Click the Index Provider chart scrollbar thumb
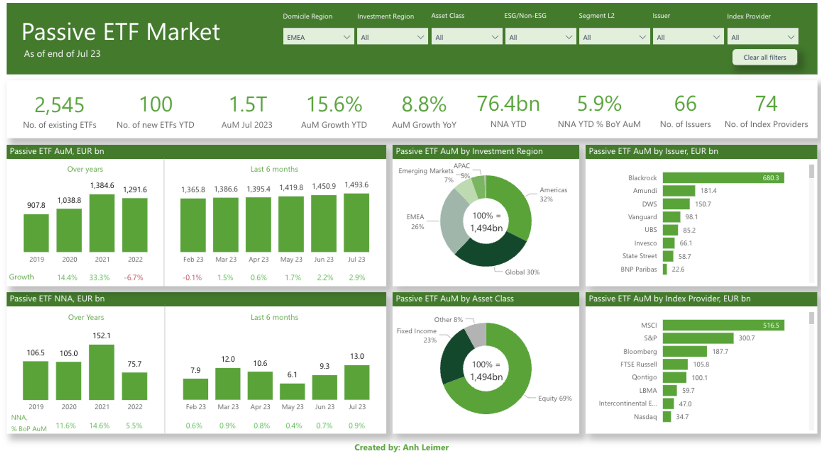Screen dimensions: 821x458 (x=811, y=318)
